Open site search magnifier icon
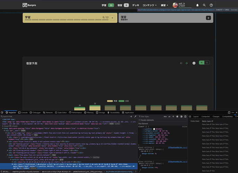The width and height of the screenshot is (238, 173). pos(204,5)
